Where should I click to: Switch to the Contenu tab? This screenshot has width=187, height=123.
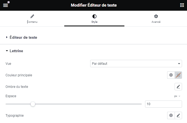[x=32, y=22]
